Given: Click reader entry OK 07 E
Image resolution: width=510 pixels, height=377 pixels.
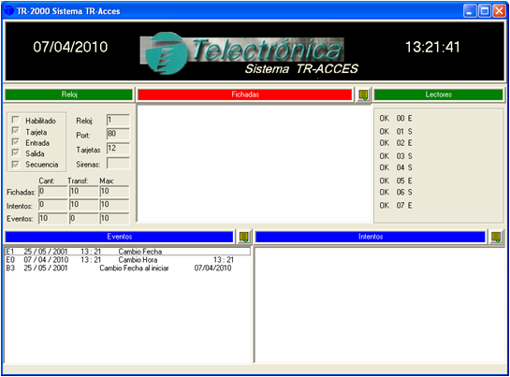Looking at the screenshot, I should tap(396, 206).
